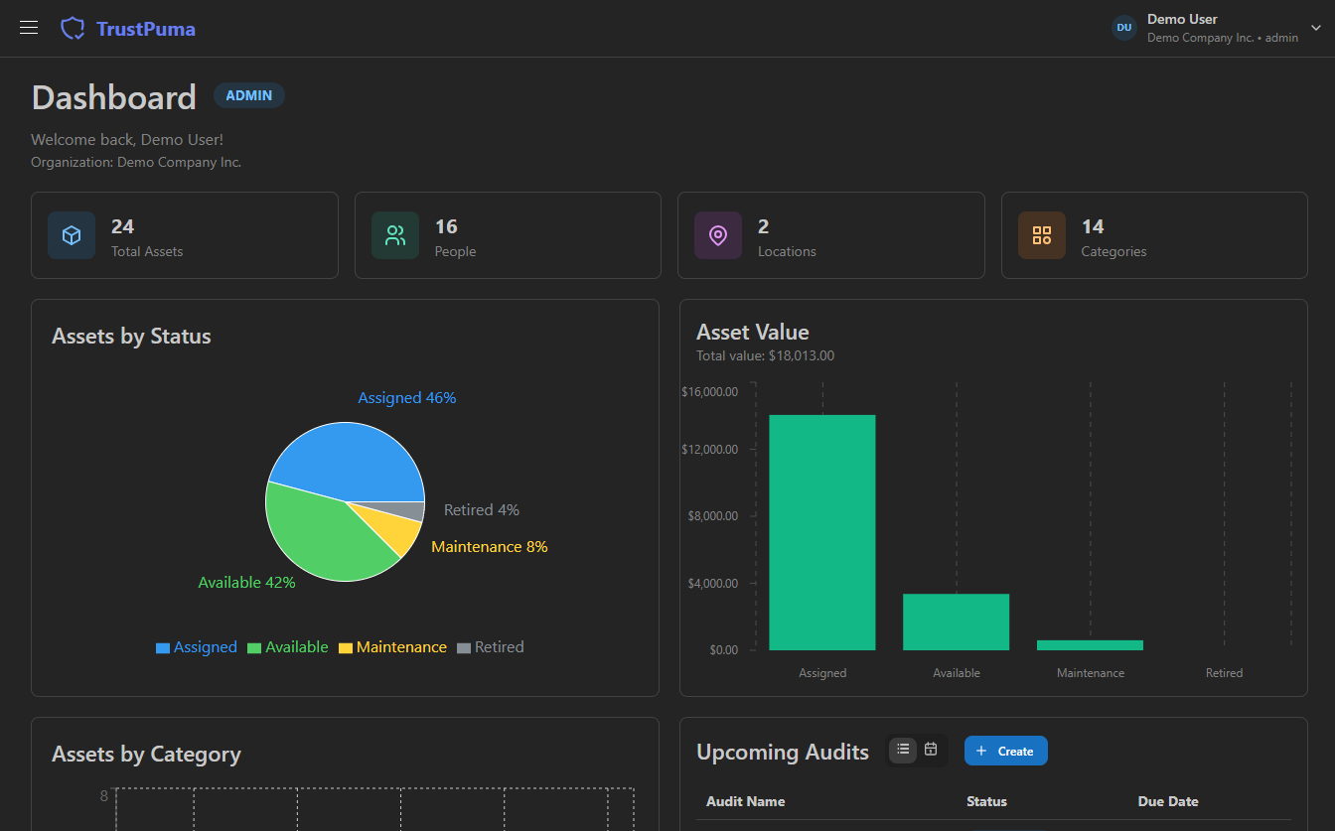Click the Maintenance bar in Asset Value chart
Image resolution: width=1335 pixels, height=831 pixels.
click(1090, 645)
